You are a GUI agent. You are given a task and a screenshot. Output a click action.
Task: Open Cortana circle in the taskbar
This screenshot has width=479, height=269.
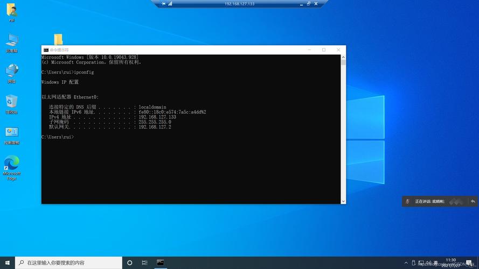click(129, 263)
